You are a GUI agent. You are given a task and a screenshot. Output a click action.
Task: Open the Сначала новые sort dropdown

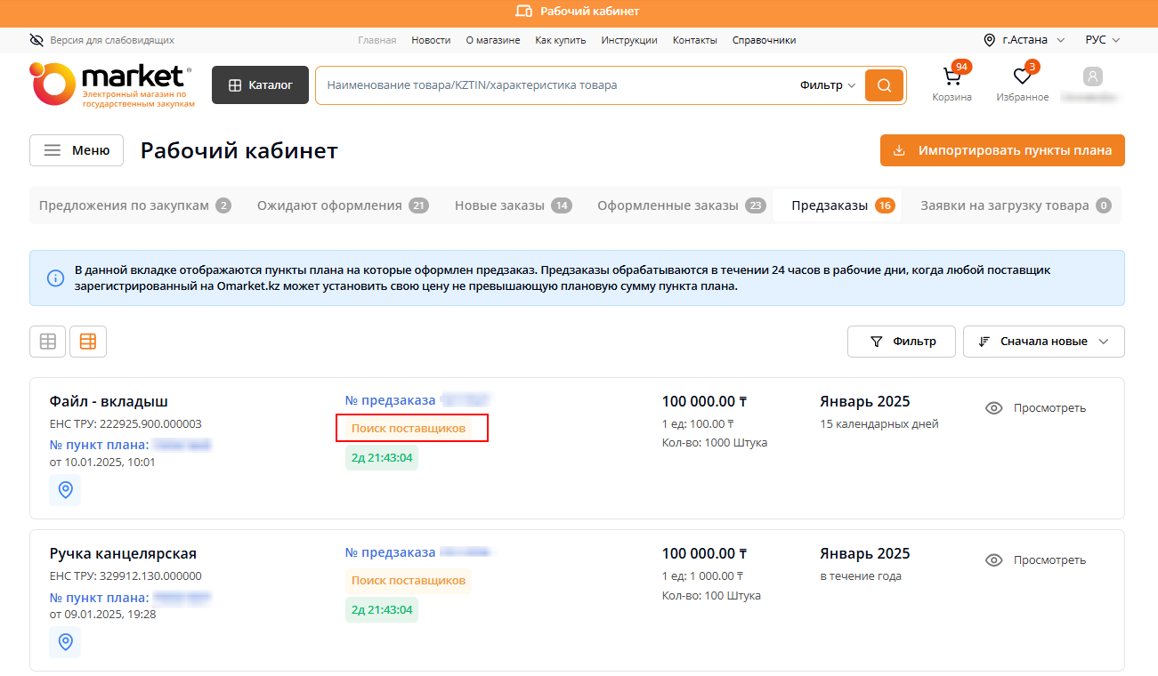coord(1043,342)
